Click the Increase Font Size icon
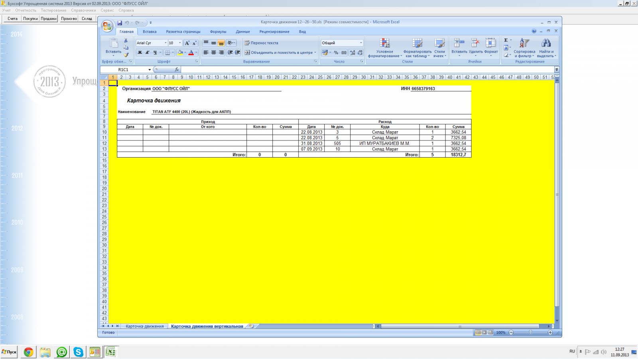This screenshot has width=638, height=359. tap(187, 43)
